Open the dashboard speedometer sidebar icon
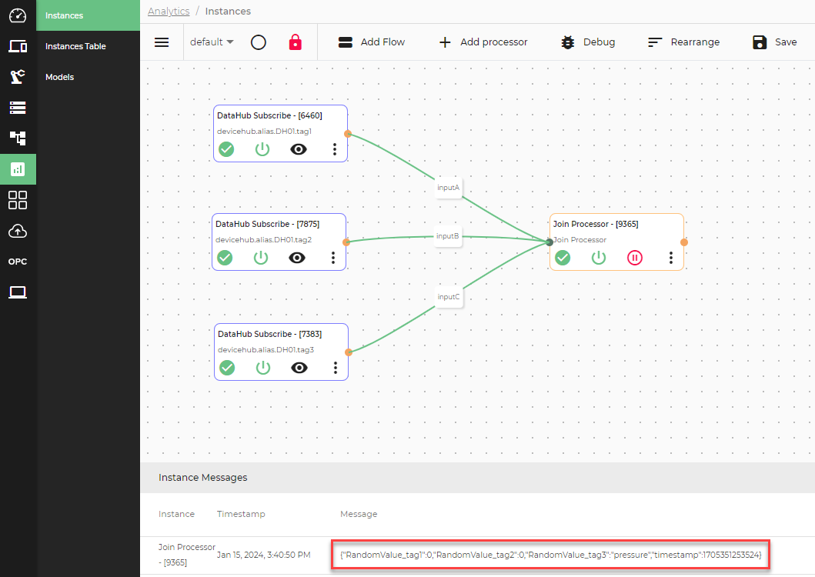 point(17,15)
